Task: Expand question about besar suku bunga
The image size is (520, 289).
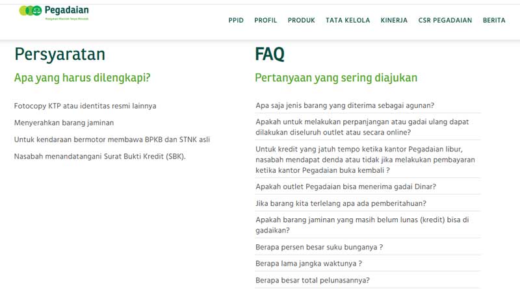Action: [x=319, y=247]
